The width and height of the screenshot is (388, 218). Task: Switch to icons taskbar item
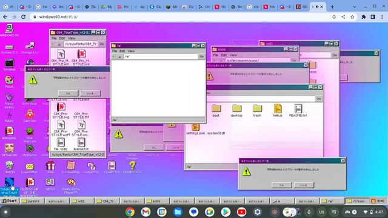(x=157, y=201)
